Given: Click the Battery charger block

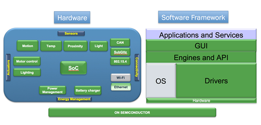Looking at the screenshot, I should (88, 90).
